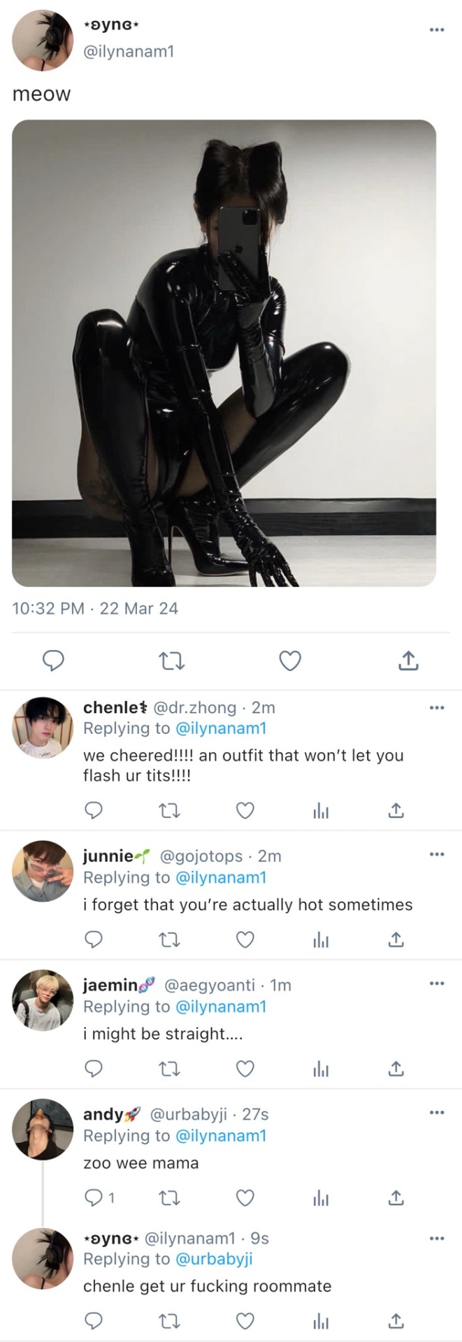Open the mirror selfie photo
Screen dimensions: 462x1342
click(224, 353)
